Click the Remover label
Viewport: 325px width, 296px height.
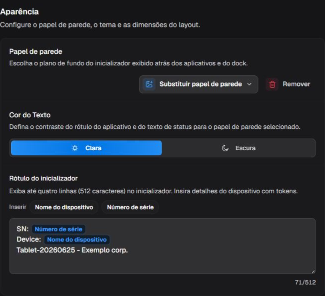coord(296,84)
